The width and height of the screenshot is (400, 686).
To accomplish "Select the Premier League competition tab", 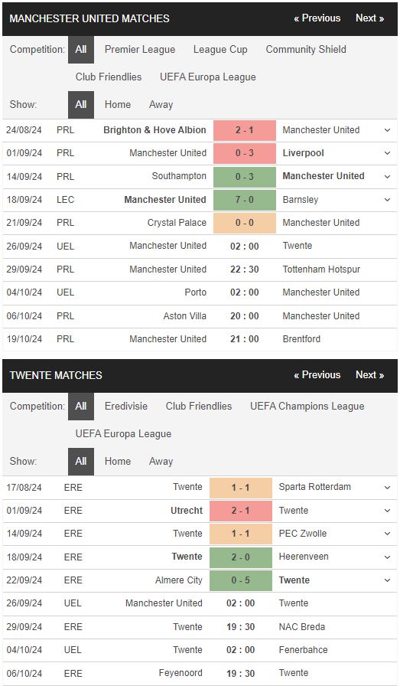I will pyautogui.click(x=140, y=50).
